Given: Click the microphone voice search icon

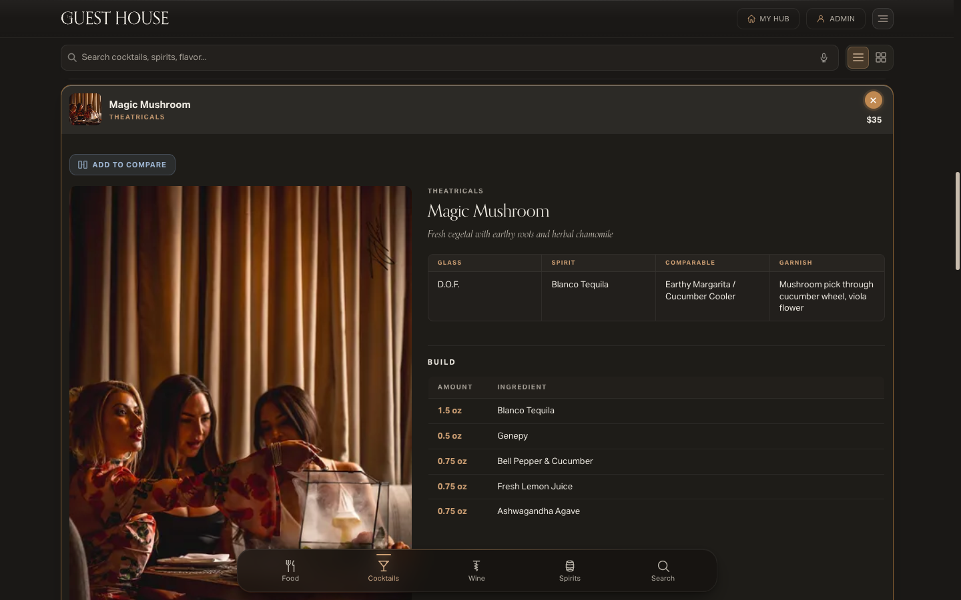Looking at the screenshot, I should (x=824, y=58).
